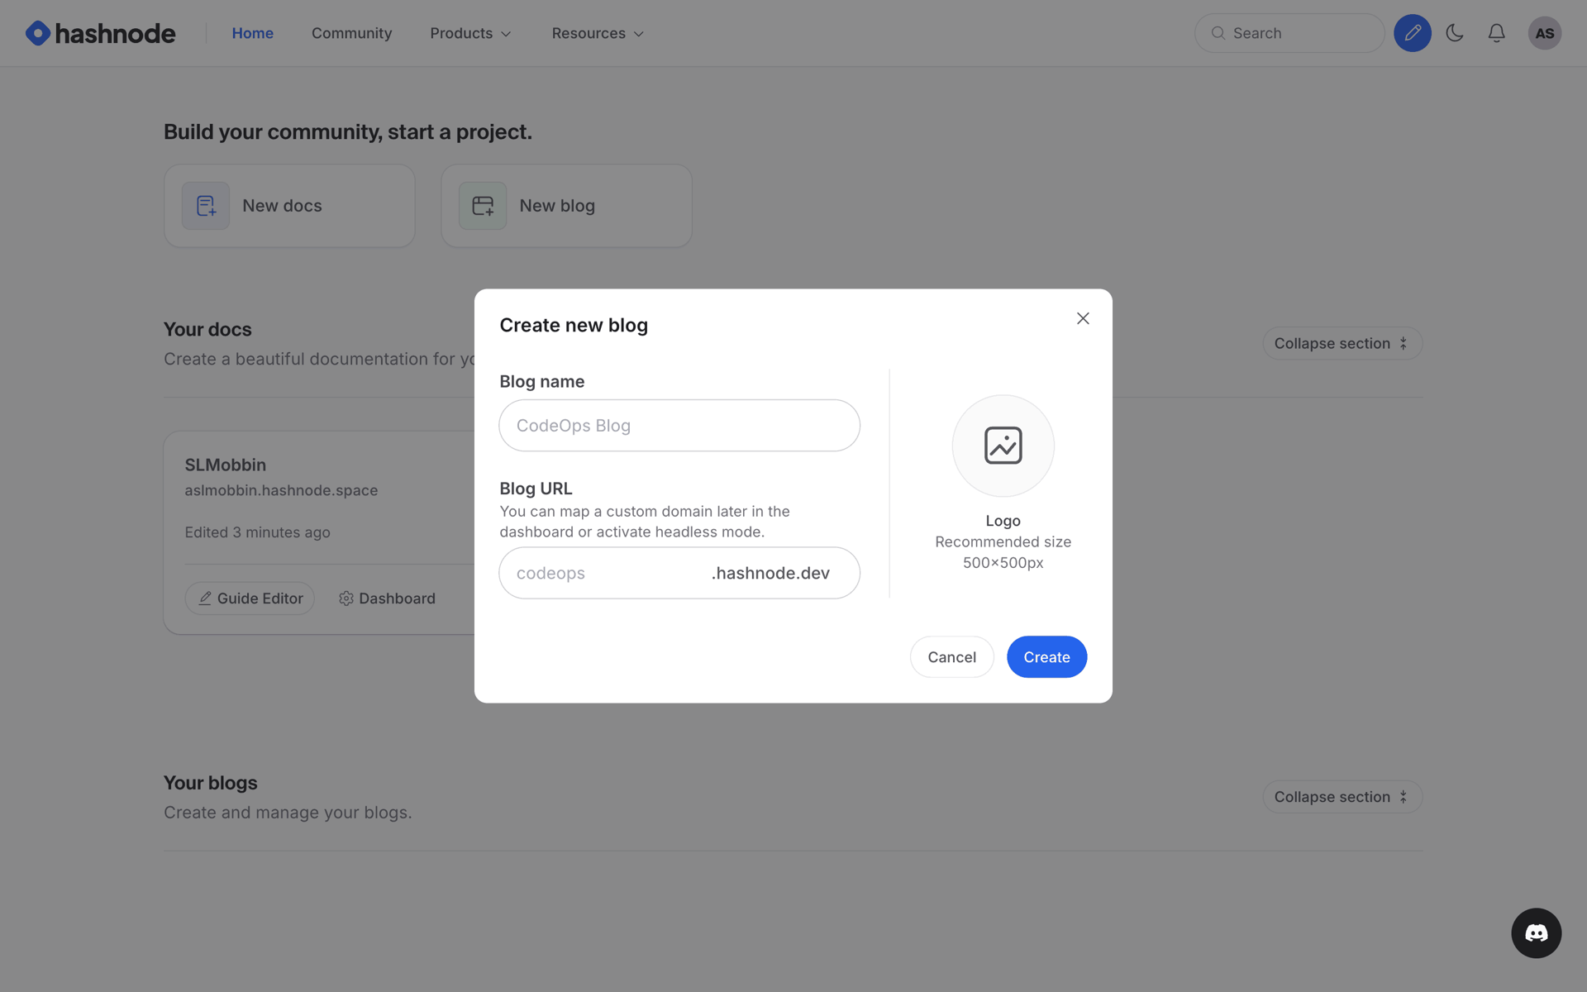Open the AS profile avatar
This screenshot has width=1587, height=992.
point(1544,33)
